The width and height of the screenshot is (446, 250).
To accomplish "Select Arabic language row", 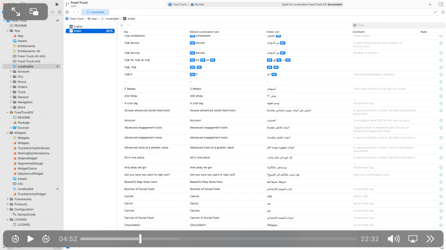I will pos(90,31).
